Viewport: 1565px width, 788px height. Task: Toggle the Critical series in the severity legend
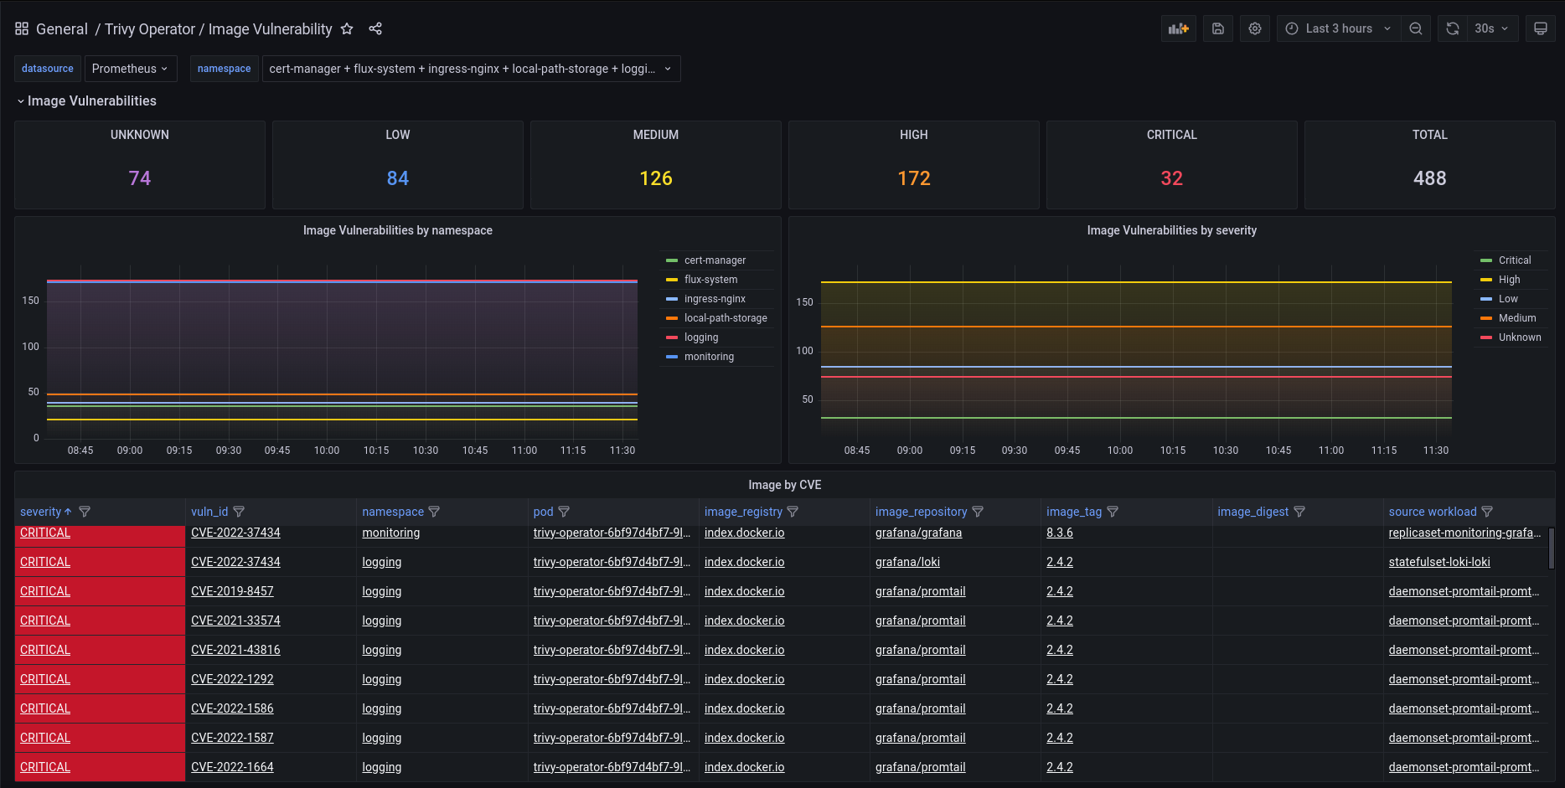point(1514,260)
